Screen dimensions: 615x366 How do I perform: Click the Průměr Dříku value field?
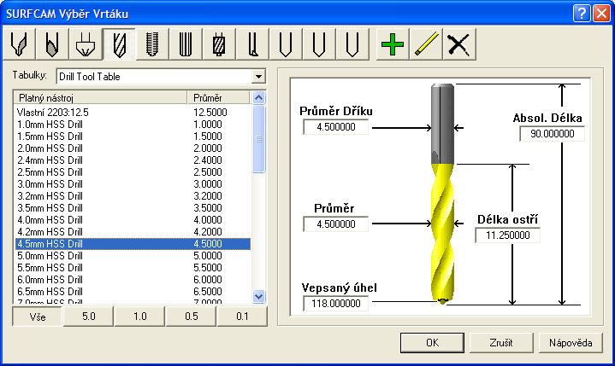tap(336, 127)
